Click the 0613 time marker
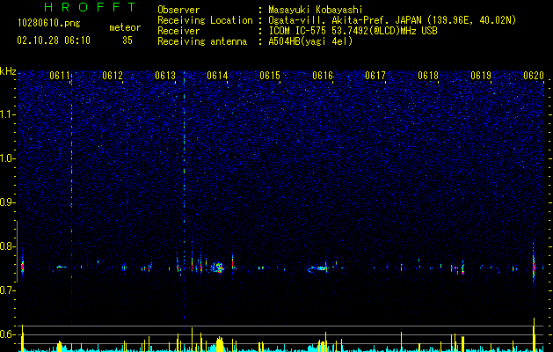The height and width of the screenshot is (352, 553). (x=165, y=76)
